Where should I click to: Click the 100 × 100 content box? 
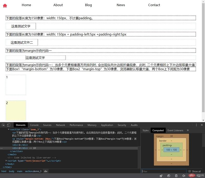tap(171, 150)
